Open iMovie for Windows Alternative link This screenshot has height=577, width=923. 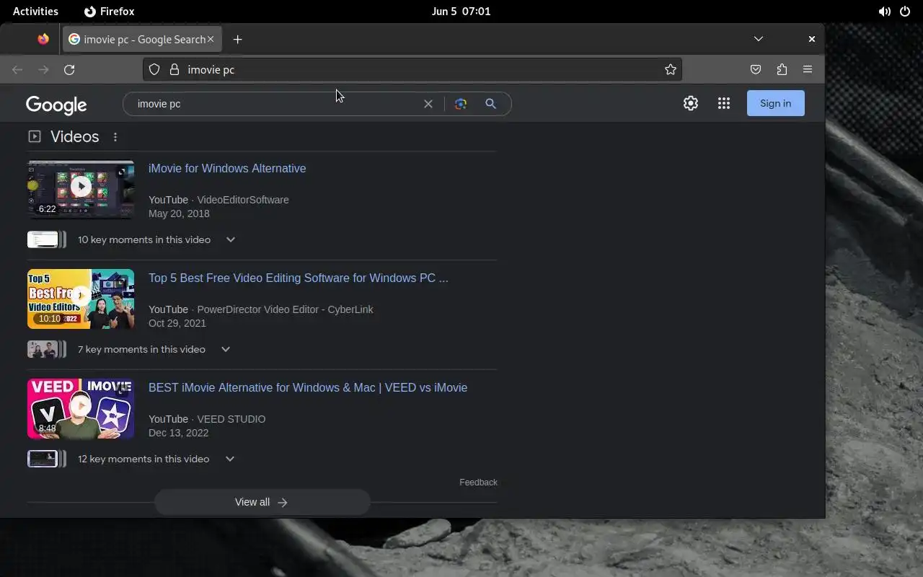point(227,168)
